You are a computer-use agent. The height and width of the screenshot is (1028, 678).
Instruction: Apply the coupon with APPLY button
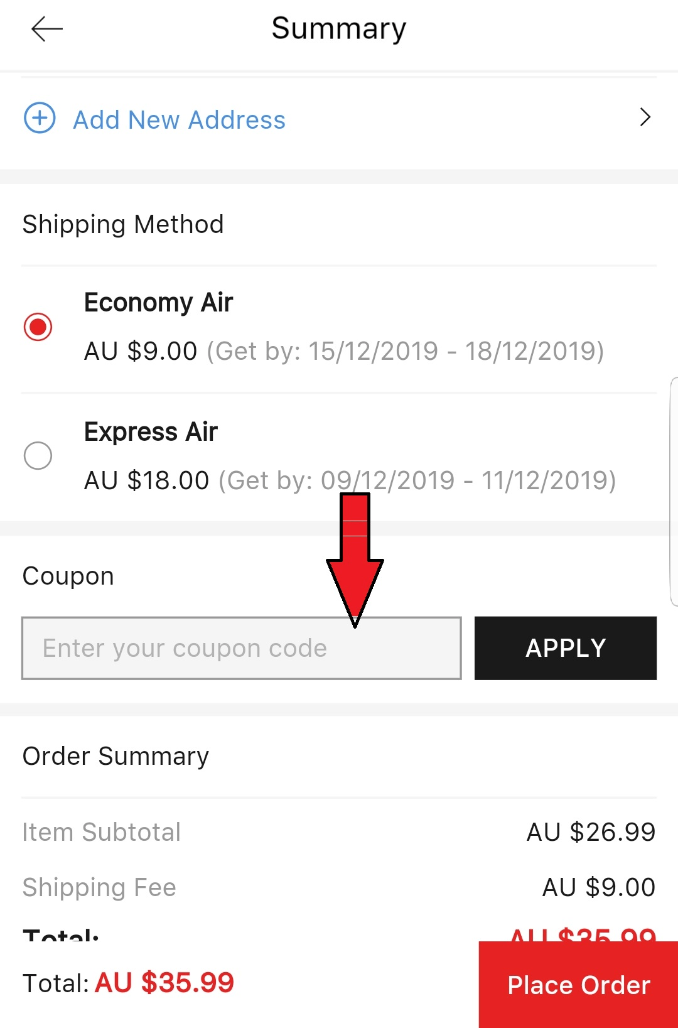point(566,648)
